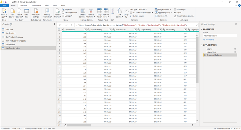Click the Choose Columns icon

[x=83, y=11]
